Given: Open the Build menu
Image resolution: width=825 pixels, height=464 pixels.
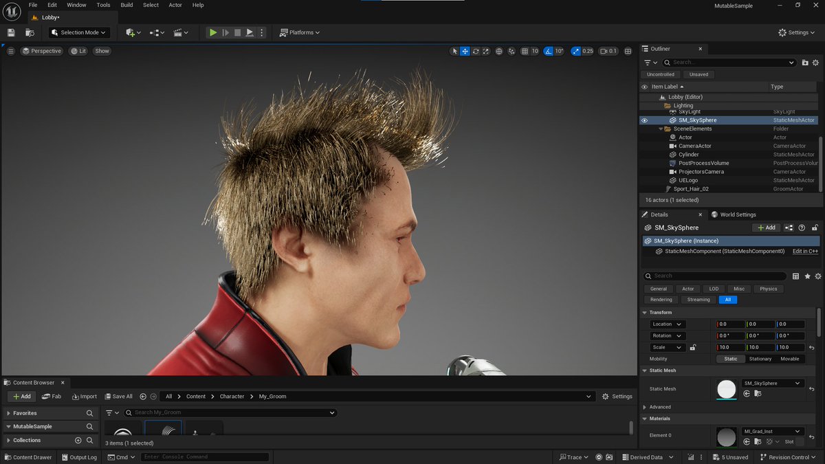Looking at the screenshot, I should (x=126, y=5).
